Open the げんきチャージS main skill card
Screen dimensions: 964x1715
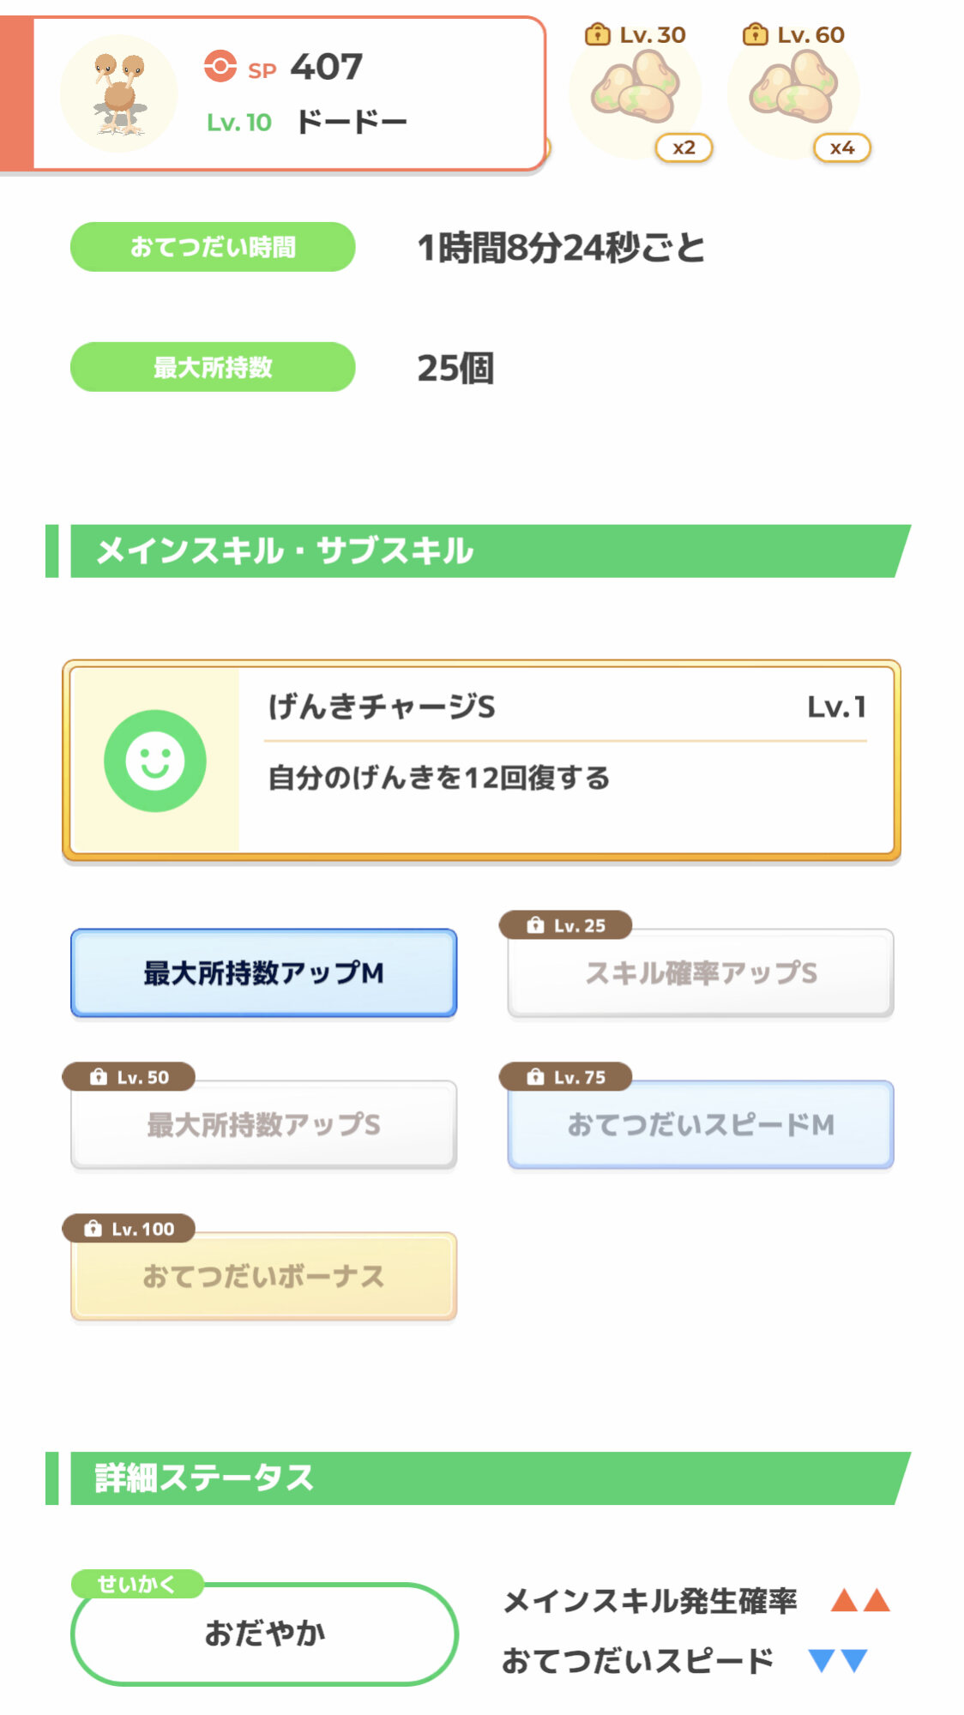(566, 760)
